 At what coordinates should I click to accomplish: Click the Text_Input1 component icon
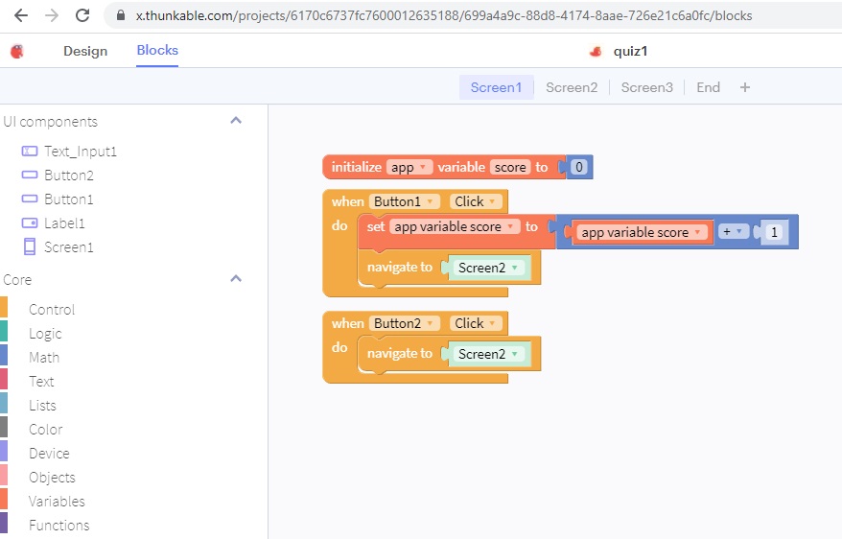(29, 152)
